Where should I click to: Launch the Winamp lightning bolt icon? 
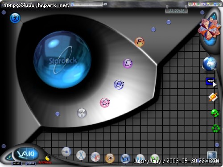tap(213, 97)
